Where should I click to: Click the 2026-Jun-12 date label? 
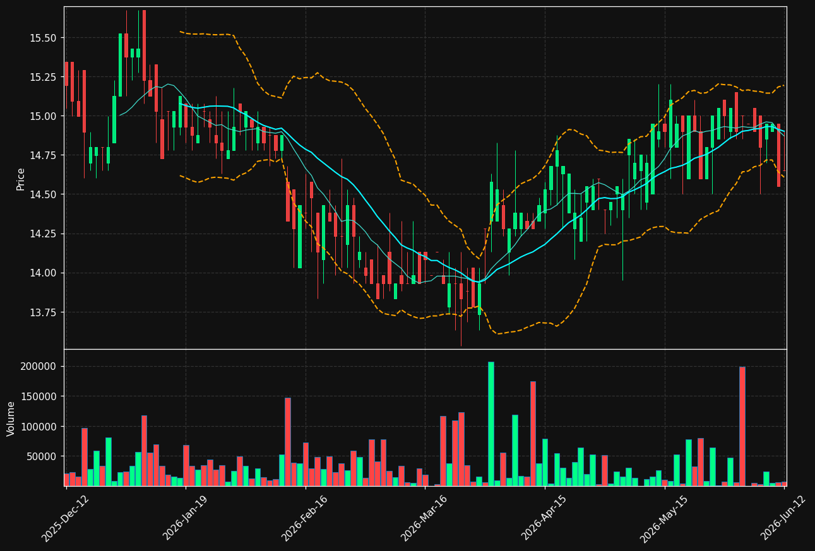[783, 519]
